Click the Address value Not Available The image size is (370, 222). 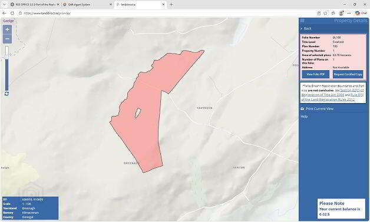341,68
